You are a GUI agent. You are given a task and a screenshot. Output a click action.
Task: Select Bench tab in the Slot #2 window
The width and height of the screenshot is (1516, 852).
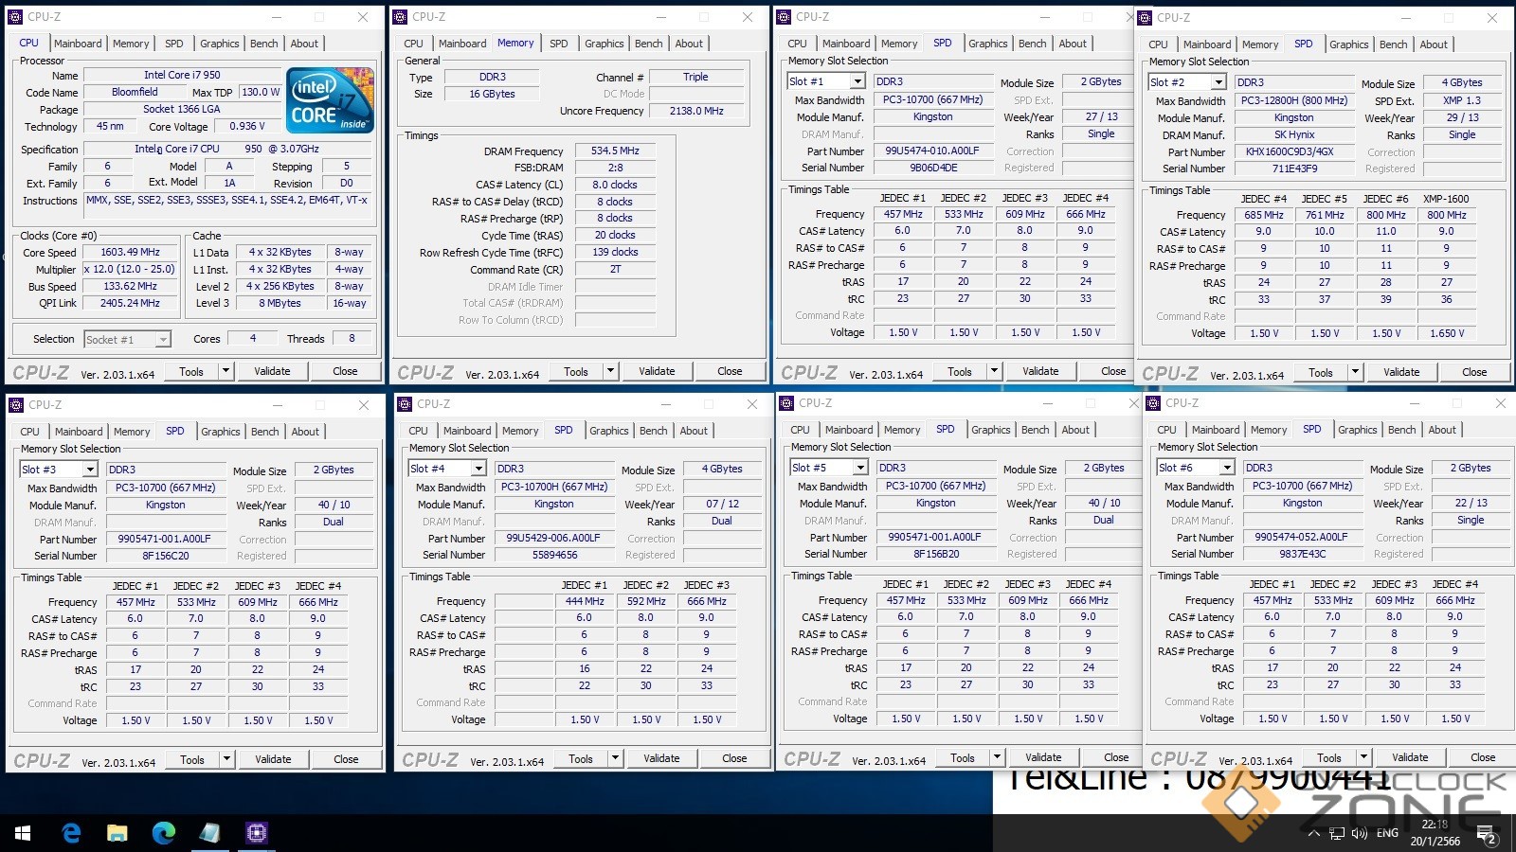[x=1393, y=44]
